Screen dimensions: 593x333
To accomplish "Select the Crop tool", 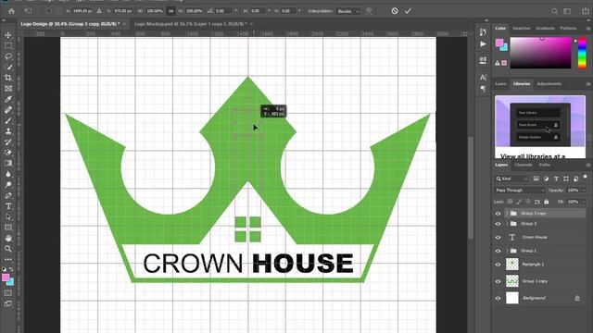I will (x=8, y=78).
